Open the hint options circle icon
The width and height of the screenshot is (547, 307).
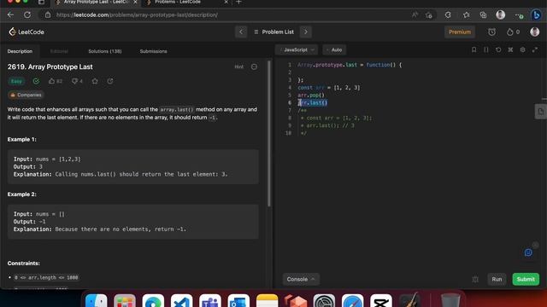(x=254, y=67)
